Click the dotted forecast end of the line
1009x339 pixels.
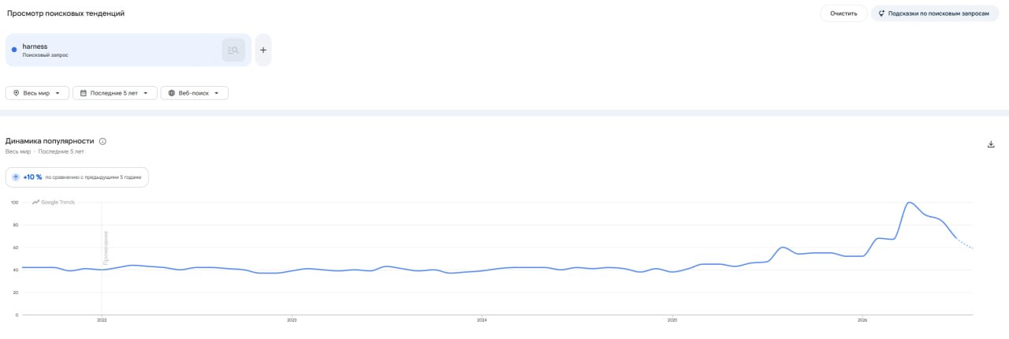(966, 244)
